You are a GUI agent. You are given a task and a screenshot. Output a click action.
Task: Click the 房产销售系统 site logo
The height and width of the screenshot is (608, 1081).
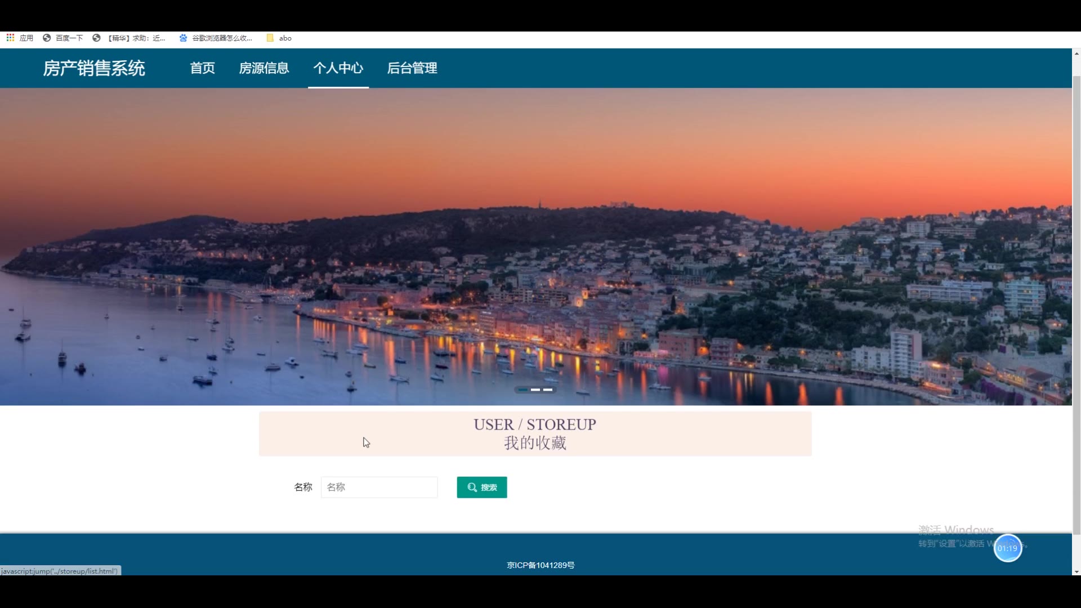(x=94, y=68)
